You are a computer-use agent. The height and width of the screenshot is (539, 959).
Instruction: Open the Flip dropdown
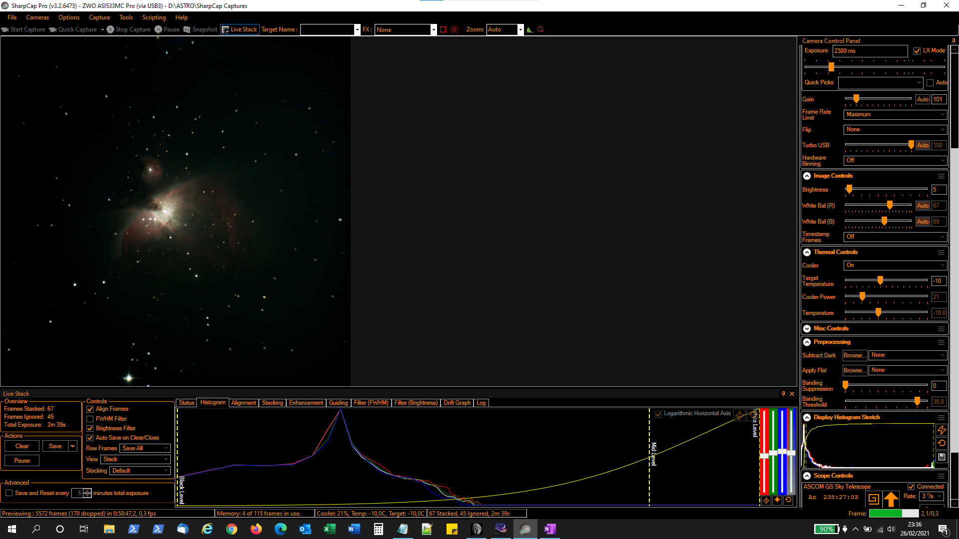[x=895, y=129]
